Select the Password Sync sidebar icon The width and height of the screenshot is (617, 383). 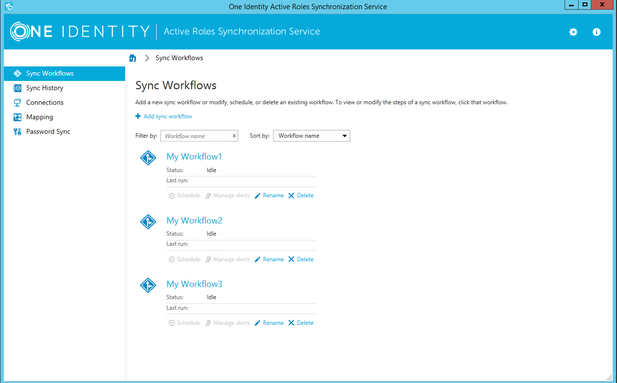pyautogui.click(x=17, y=132)
